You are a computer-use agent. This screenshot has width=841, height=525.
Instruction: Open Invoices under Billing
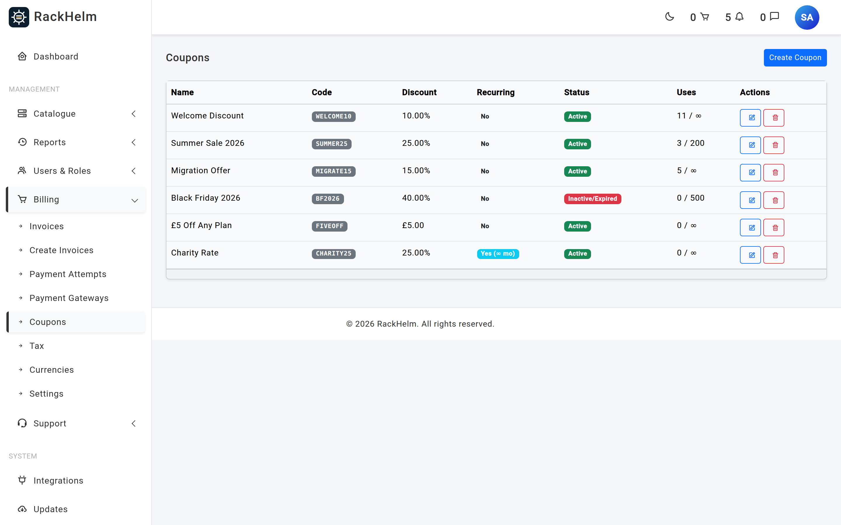pos(76,226)
